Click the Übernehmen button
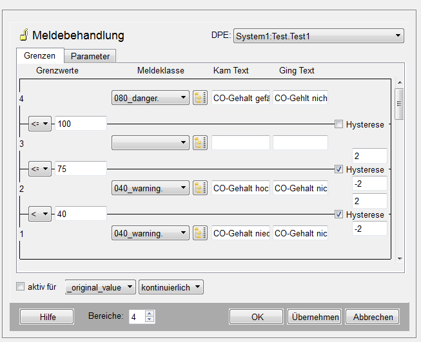The height and width of the screenshot is (342, 421). pyautogui.click(x=314, y=317)
